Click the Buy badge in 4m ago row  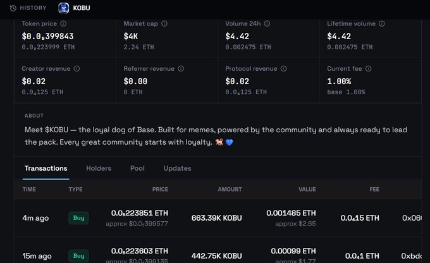pos(78,218)
